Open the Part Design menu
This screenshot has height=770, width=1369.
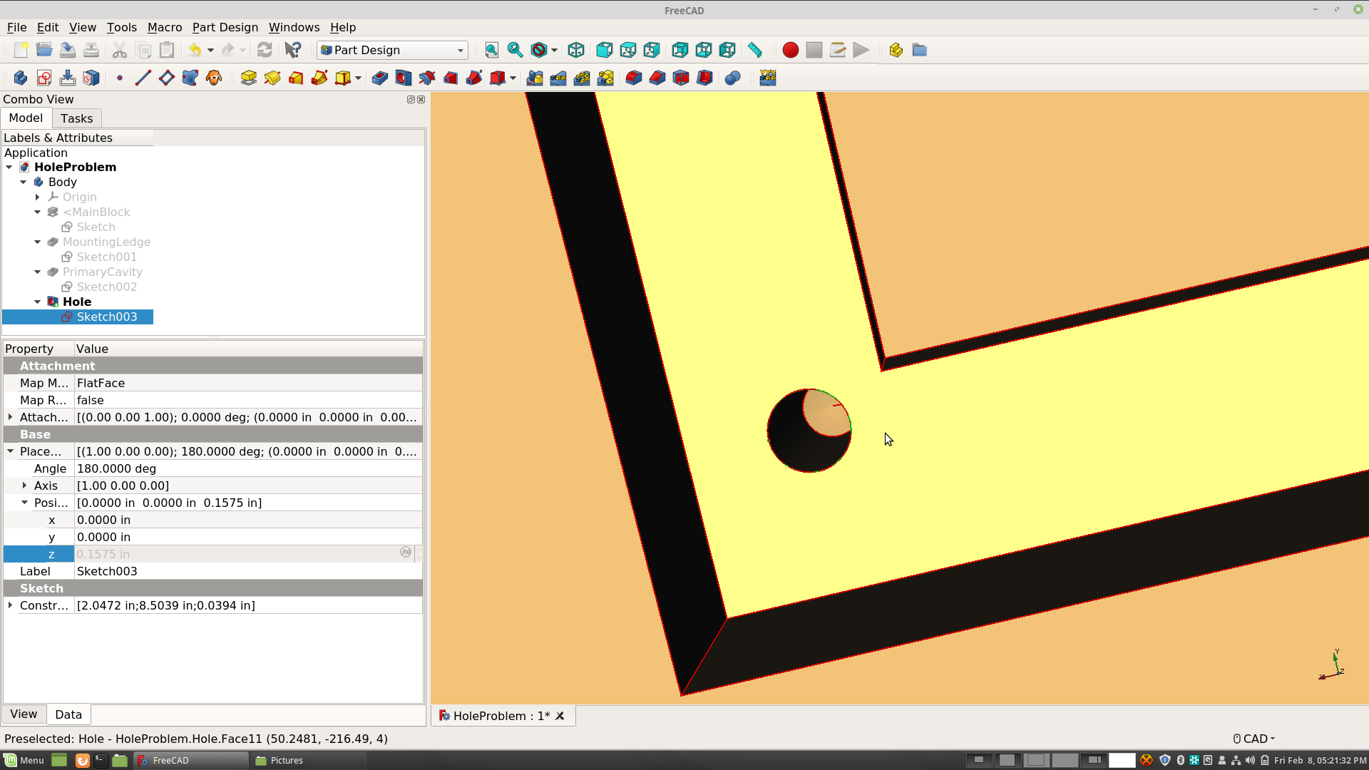(225, 27)
